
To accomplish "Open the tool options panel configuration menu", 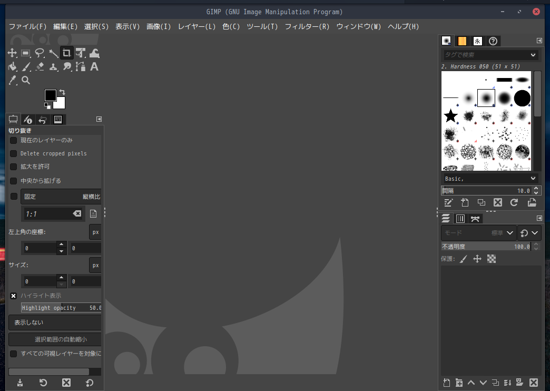I will point(99,119).
